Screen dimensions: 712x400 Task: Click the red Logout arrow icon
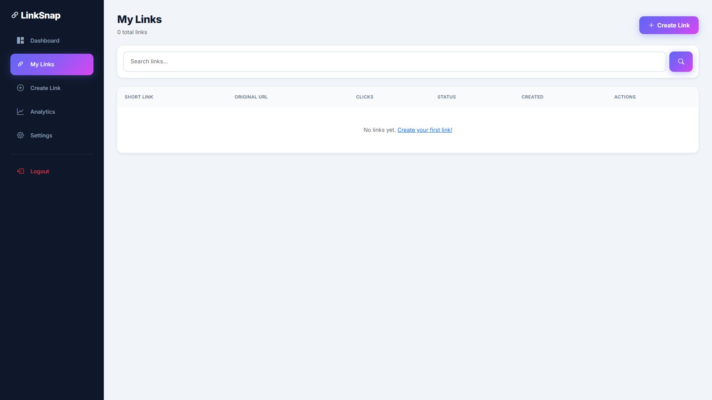click(20, 171)
